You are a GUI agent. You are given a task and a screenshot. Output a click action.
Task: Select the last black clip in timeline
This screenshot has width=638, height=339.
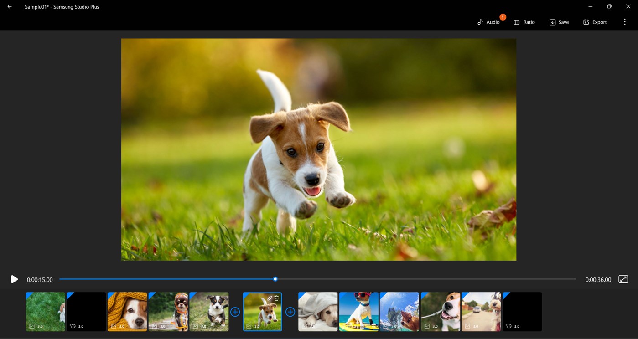(522, 312)
